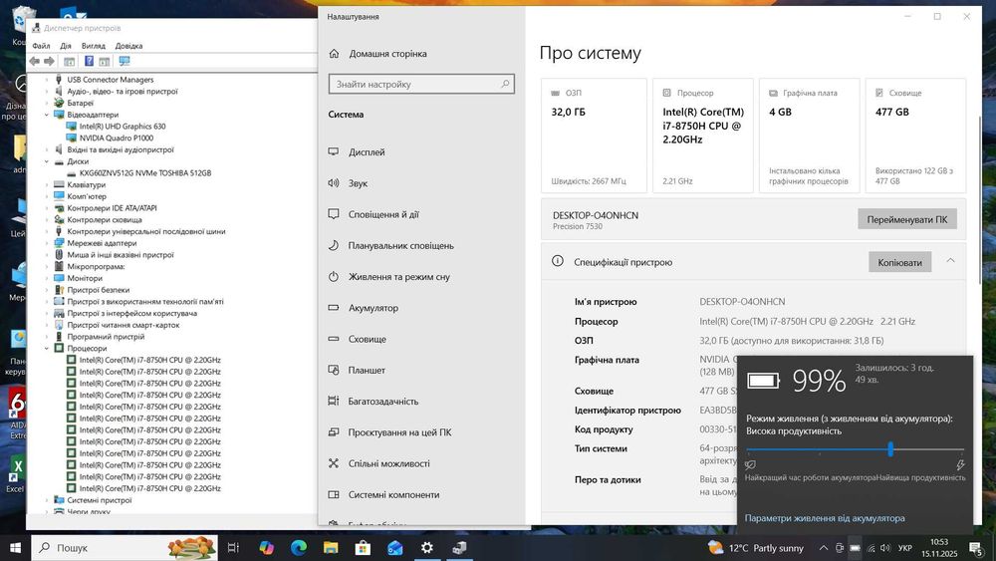
Task: Click the ОЗП 32,0 ГБ card
Action: pos(594,136)
